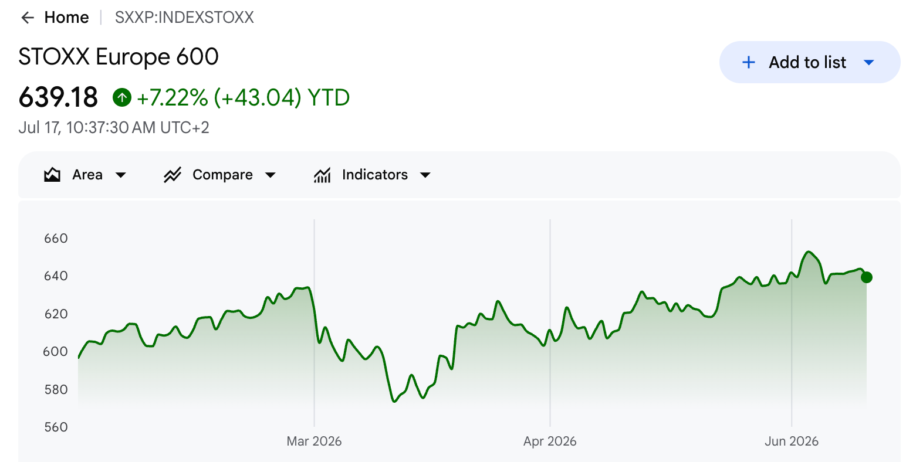
Task: Click the Compare lines icon
Action: pyautogui.click(x=172, y=175)
